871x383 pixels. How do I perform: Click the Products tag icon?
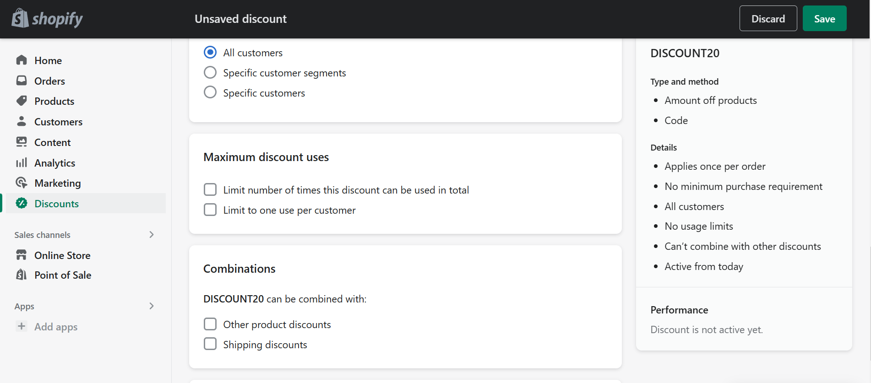tap(22, 101)
